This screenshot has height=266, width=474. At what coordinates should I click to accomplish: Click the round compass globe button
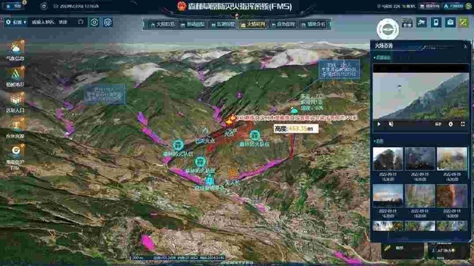(x=387, y=30)
